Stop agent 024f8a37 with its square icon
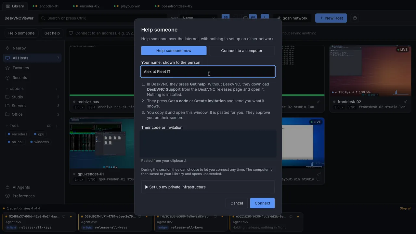The width and height of the screenshot is (416, 234). 71,216
